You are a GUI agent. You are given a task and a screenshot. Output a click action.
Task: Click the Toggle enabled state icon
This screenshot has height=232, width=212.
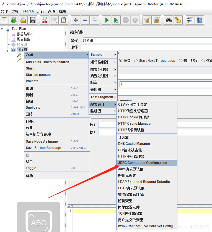point(95,20)
